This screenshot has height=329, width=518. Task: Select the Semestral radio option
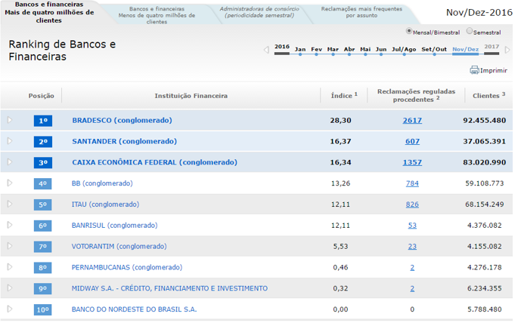point(470,32)
